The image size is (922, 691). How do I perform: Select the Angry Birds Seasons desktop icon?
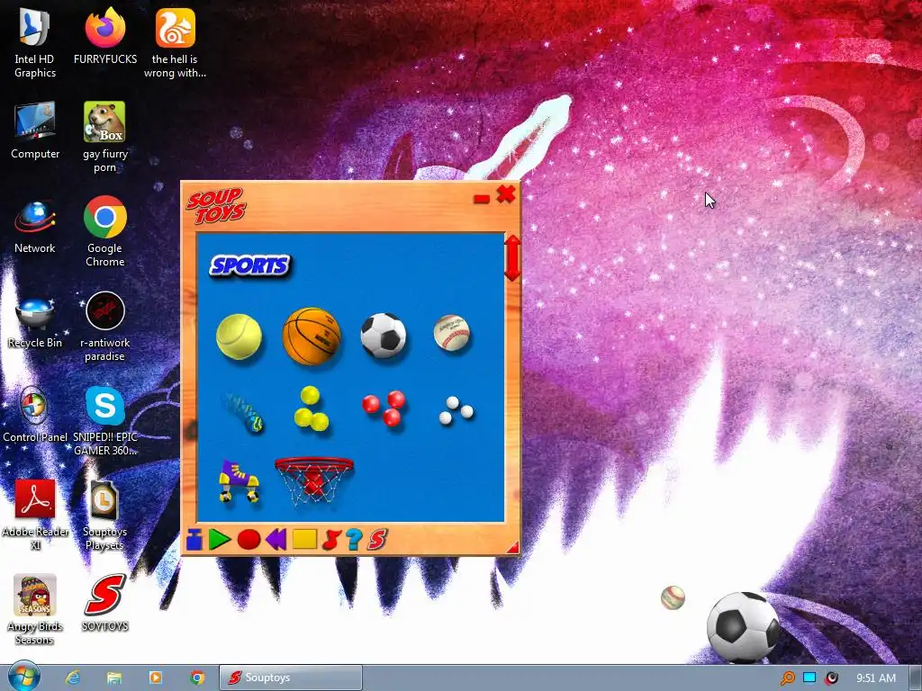coord(35,610)
